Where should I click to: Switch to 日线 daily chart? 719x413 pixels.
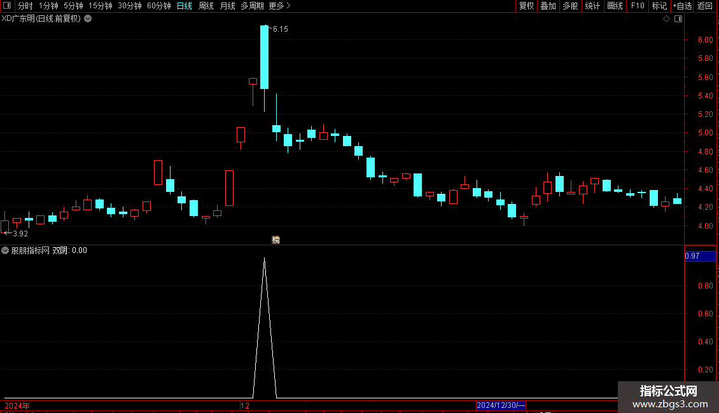(185, 6)
